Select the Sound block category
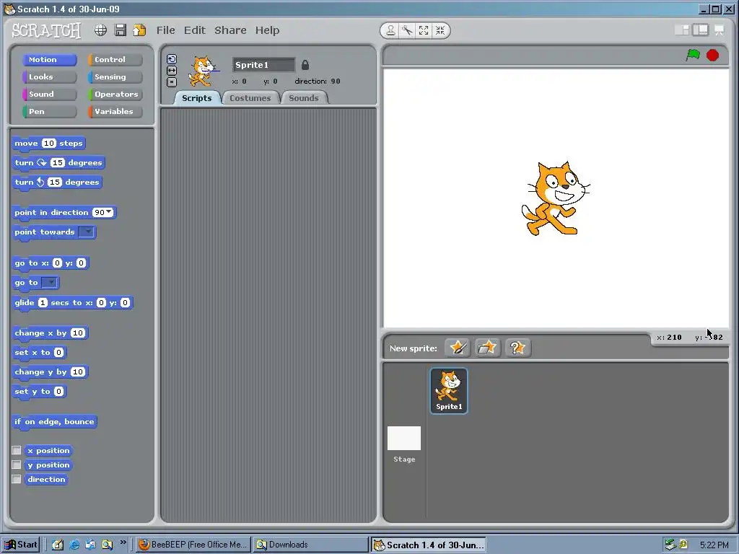Viewport: 739px width, 554px height. 50,94
